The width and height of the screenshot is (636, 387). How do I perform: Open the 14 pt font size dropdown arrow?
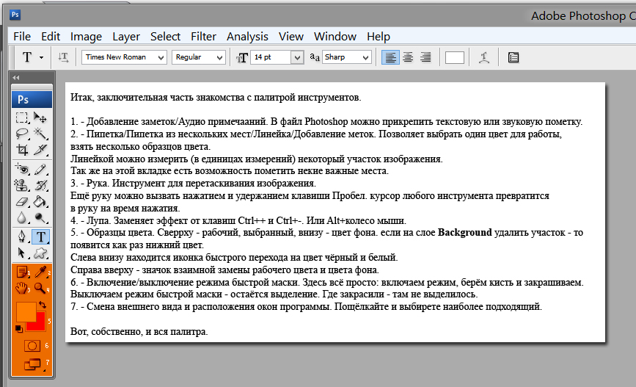tap(297, 57)
